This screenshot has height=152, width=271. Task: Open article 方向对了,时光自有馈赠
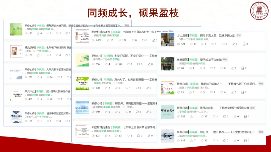[124, 79]
